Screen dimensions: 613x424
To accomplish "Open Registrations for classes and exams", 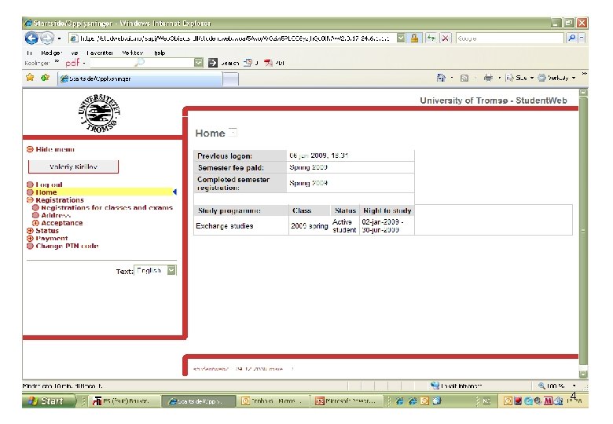I will pyautogui.click(x=107, y=208).
